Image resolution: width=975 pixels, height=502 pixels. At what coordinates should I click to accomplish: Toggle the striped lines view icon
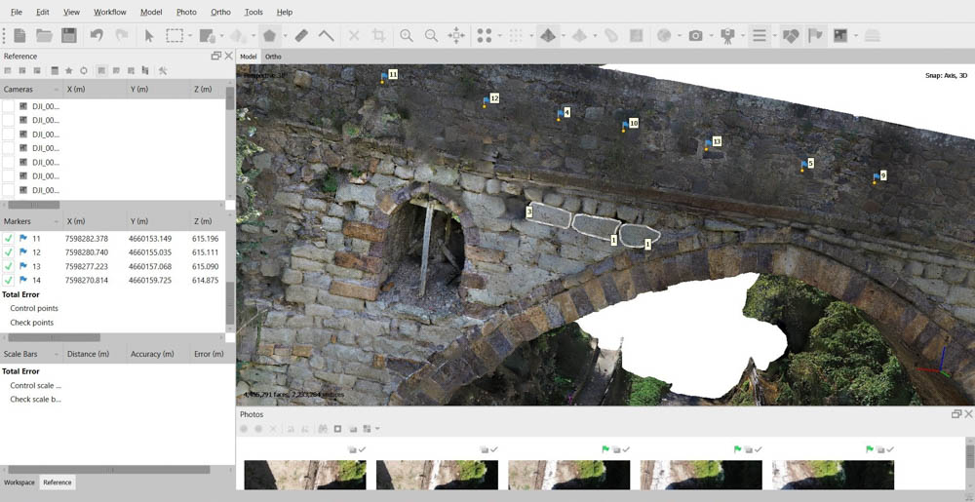tap(759, 35)
